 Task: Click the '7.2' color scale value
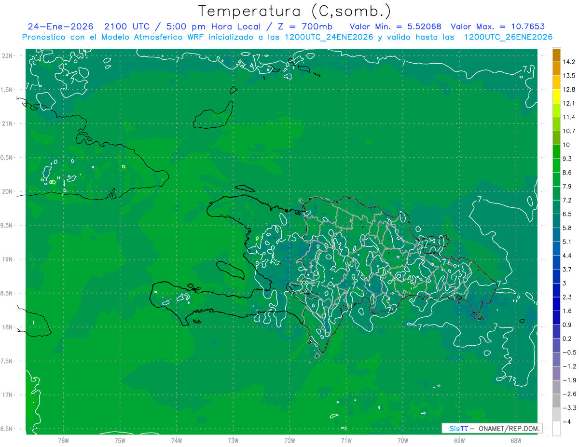coord(567,200)
